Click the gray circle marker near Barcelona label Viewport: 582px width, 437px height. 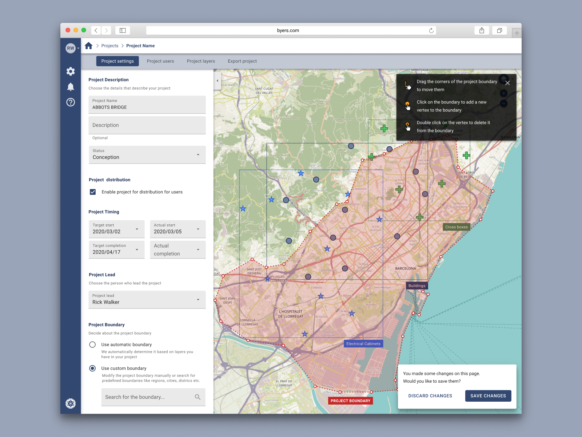coord(397,236)
